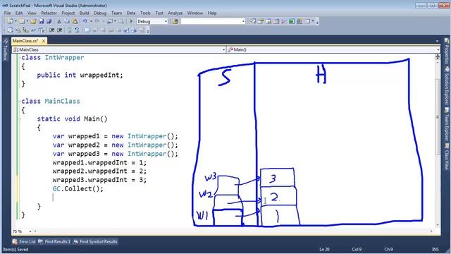Save MainClass.cs with the Save icon
Screen dimensions: 451x254
42,21
